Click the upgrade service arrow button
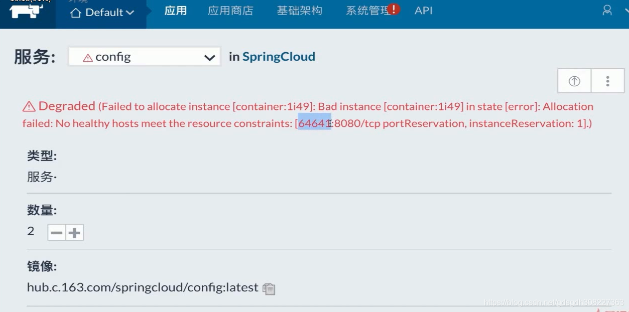629x312 pixels. (x=574, y=81)
